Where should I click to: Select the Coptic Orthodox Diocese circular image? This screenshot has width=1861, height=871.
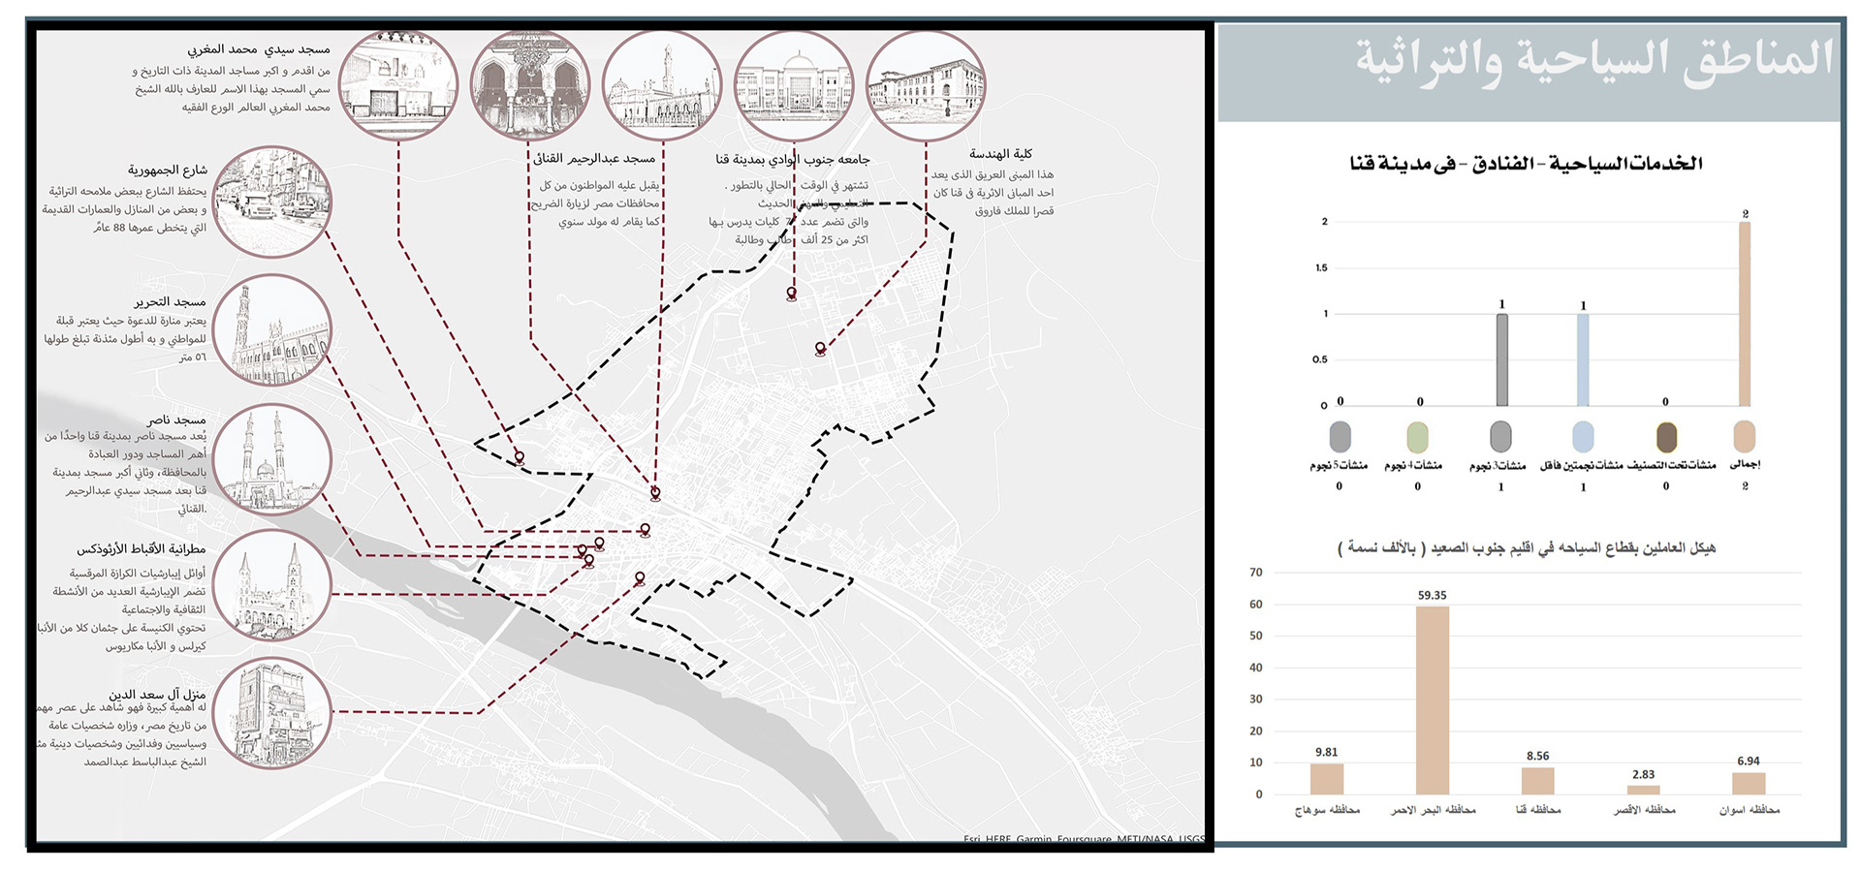272,586
